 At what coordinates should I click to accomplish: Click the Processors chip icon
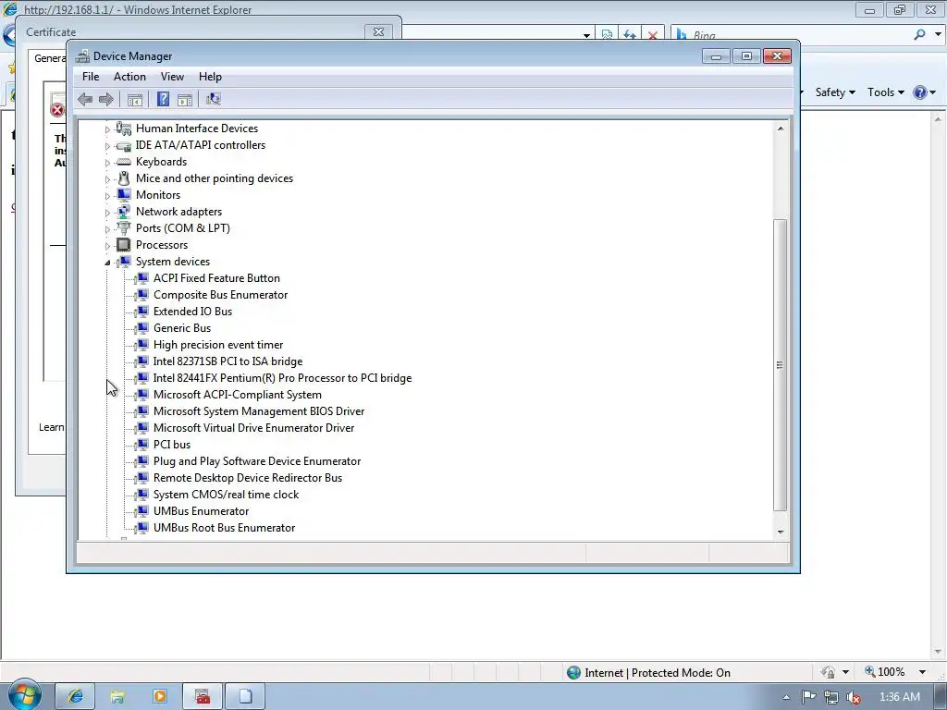point(123,244)
